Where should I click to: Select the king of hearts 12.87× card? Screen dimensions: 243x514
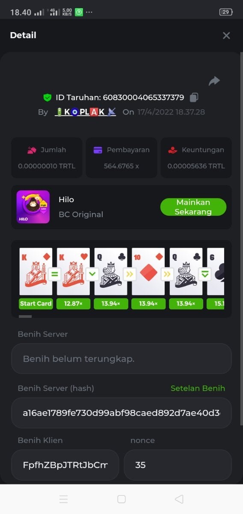click(73, 272)
